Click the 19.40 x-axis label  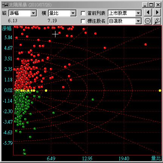point(124,158)
